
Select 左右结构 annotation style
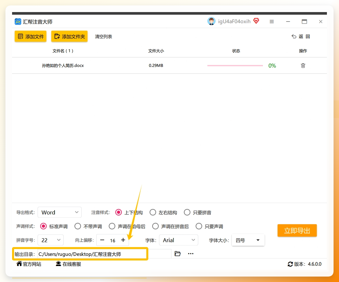click(163, 212)
